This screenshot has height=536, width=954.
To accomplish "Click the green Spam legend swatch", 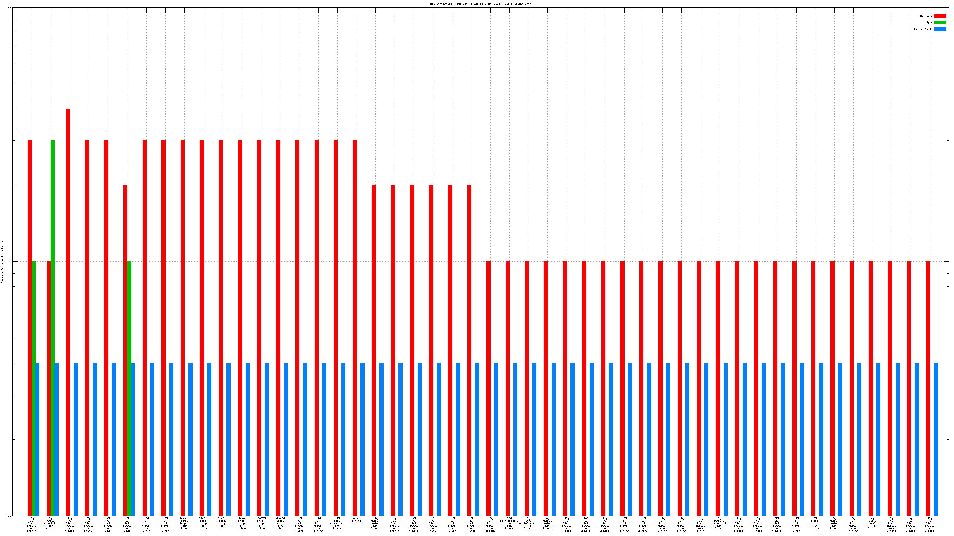I will pos(940,23).
